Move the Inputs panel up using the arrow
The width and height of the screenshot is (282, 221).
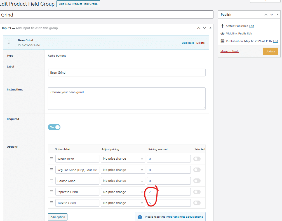199,28
